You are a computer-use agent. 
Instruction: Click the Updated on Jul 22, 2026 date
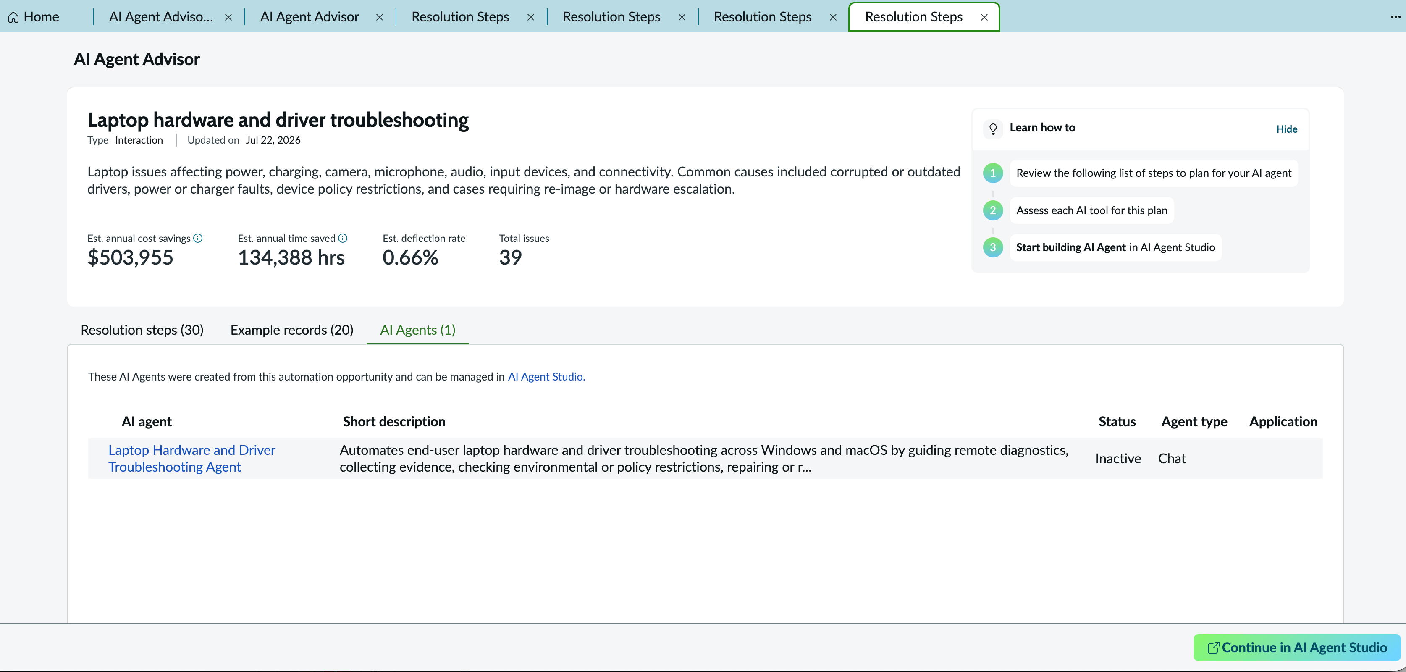[x=273, y=140]
